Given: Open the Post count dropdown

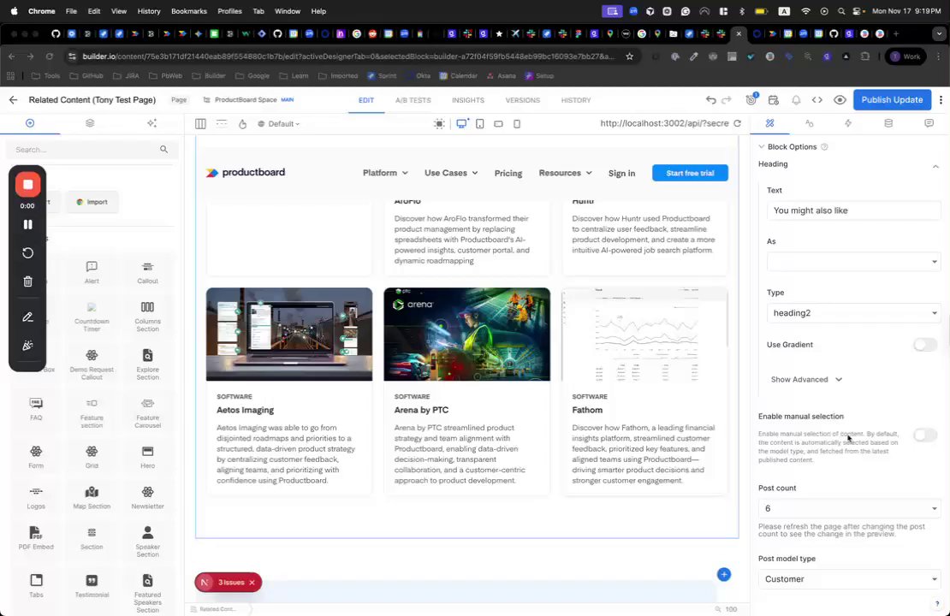Looking at the screenshot, I should coord(849,508).
